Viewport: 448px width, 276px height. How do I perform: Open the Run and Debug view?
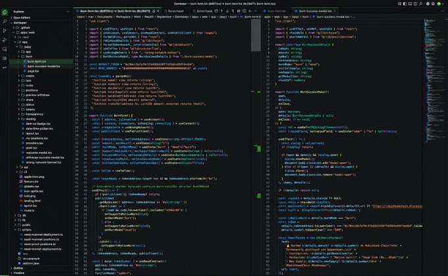[5, 40]
